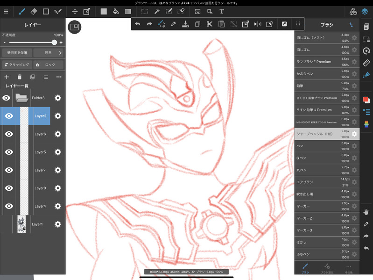Open the red foreground color swatch
The width and height of the screenshot is (373, 280).
click(x=366, y=100)
